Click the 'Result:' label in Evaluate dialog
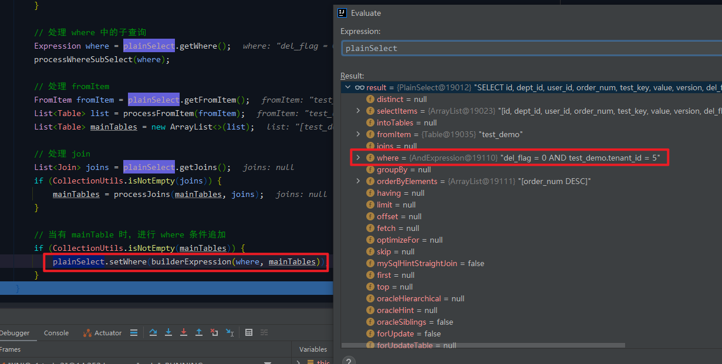 [352, 76]
